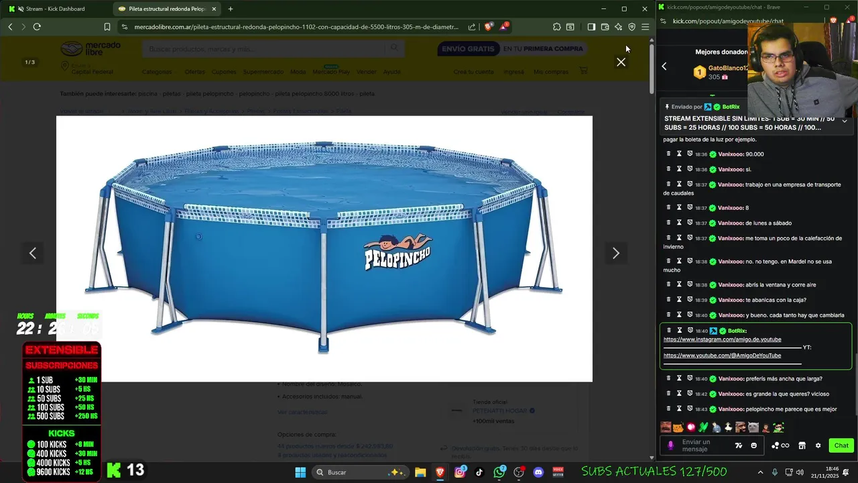858x483 pixels.
Task: Open Instagram from the taskbar
Action: [x=460, y=472]
